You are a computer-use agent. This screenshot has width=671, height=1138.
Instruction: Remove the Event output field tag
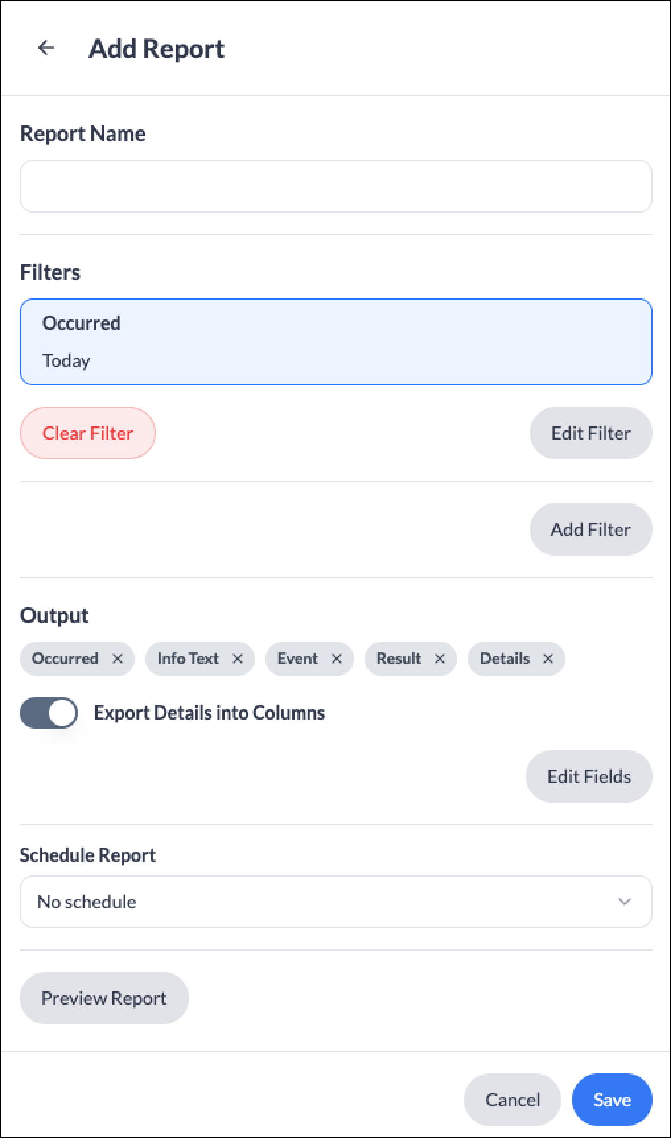[337, 659]
